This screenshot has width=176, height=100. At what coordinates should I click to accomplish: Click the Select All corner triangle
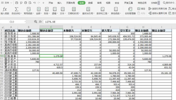(2, 27)
